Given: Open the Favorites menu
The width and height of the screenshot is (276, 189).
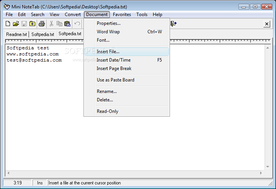Looking at the screenshot, I should [x=122, y=15].
